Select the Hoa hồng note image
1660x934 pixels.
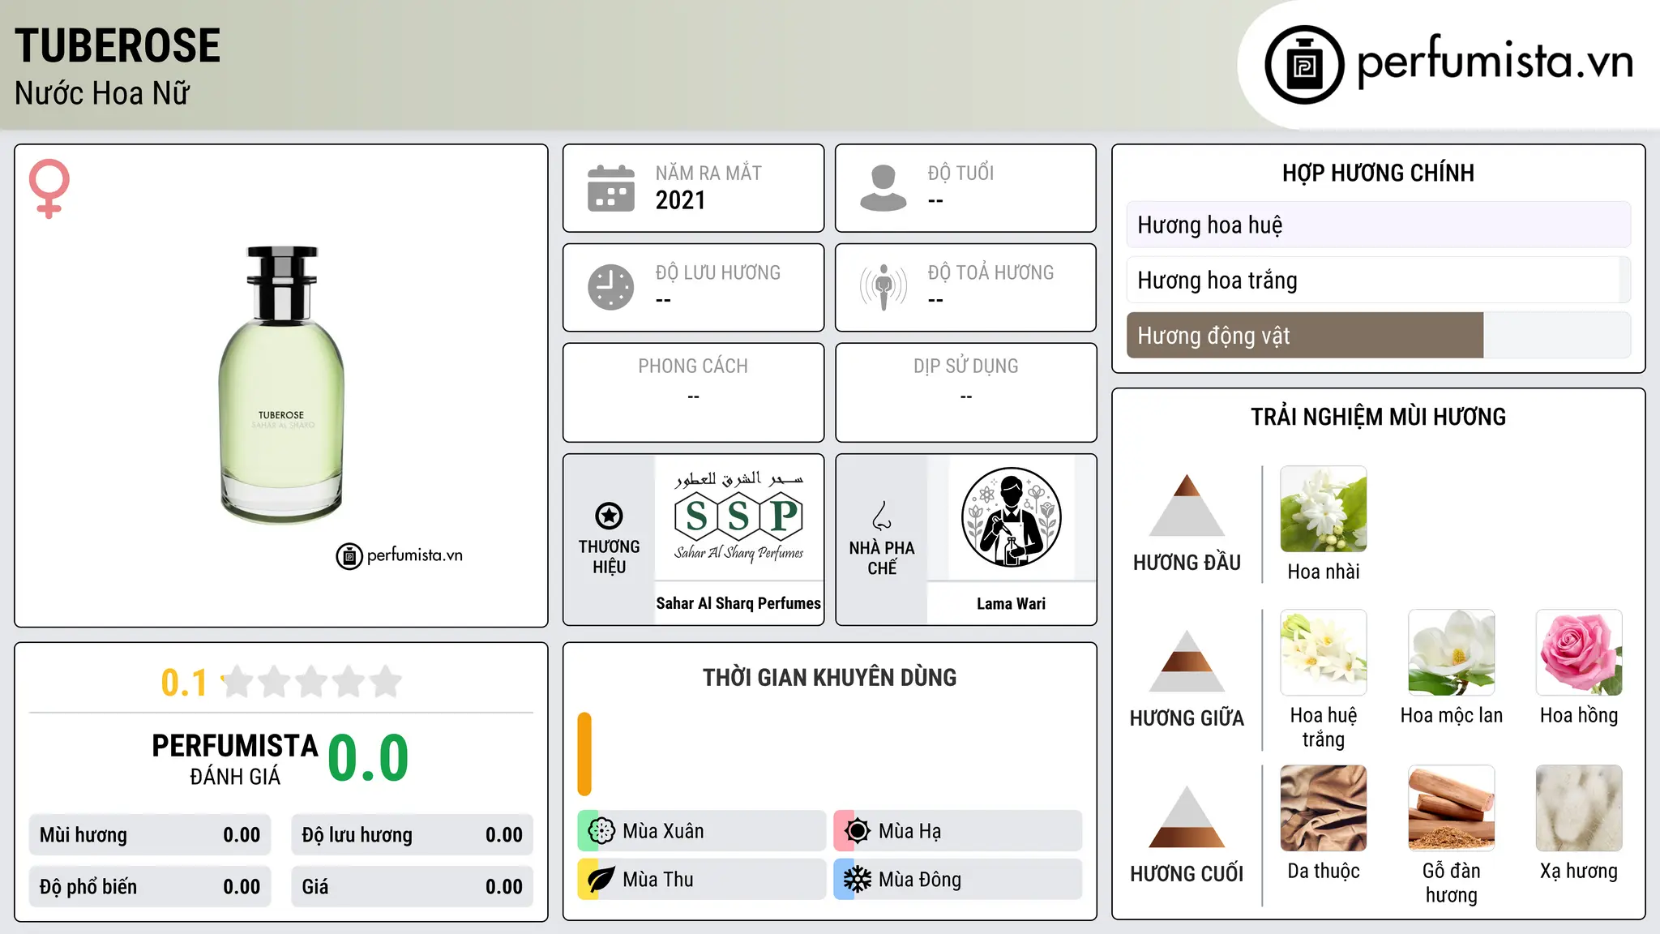pos(1579,653)
